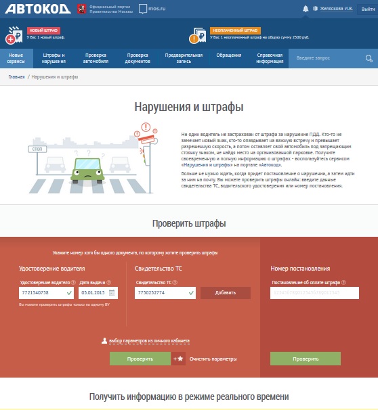Click the Выйти logout button
This screenshot has width=378, height=410.
(368, 9)
